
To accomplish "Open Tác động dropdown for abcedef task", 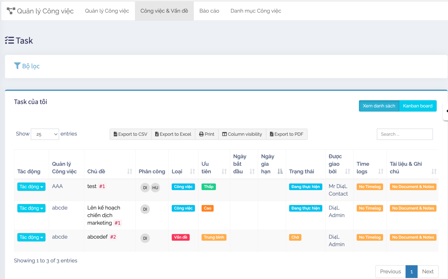I will (31, 237).
